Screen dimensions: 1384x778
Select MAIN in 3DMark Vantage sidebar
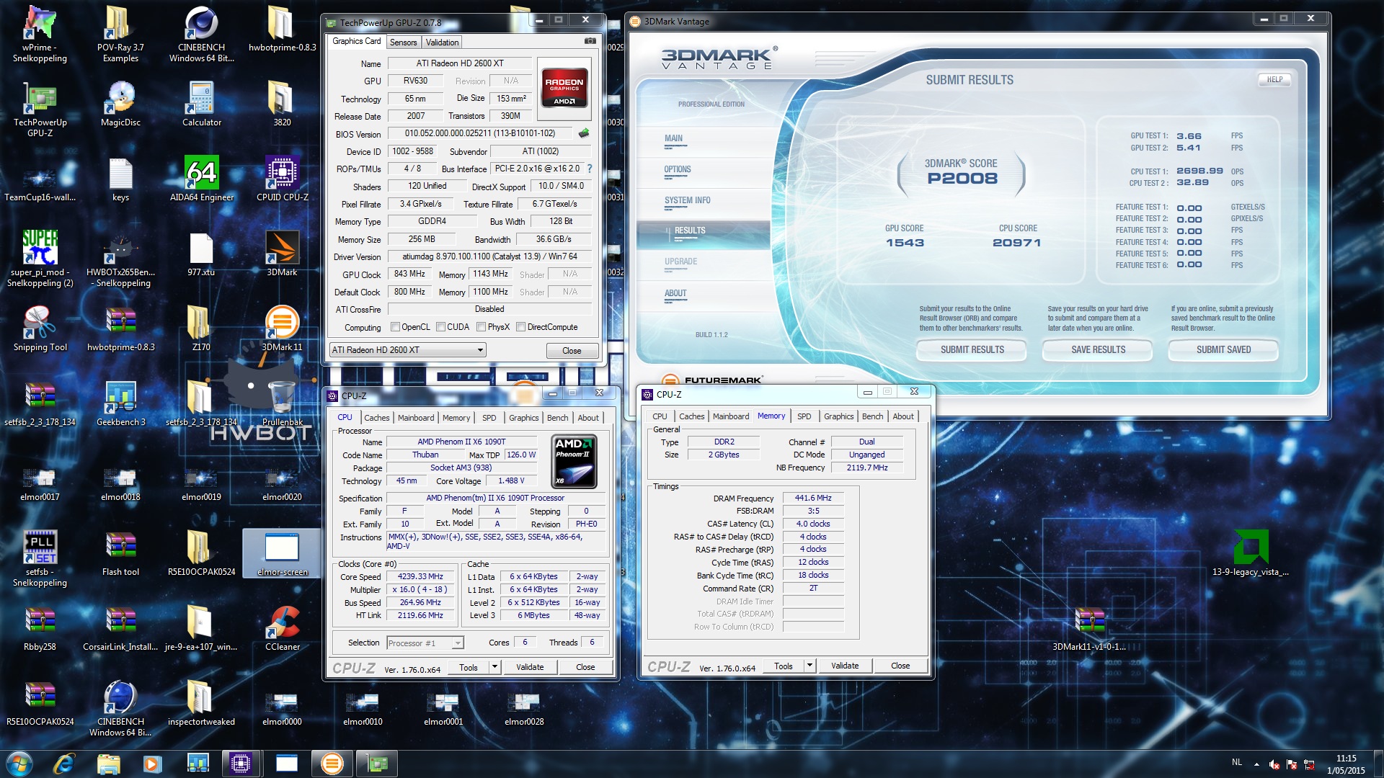point(674,139)
